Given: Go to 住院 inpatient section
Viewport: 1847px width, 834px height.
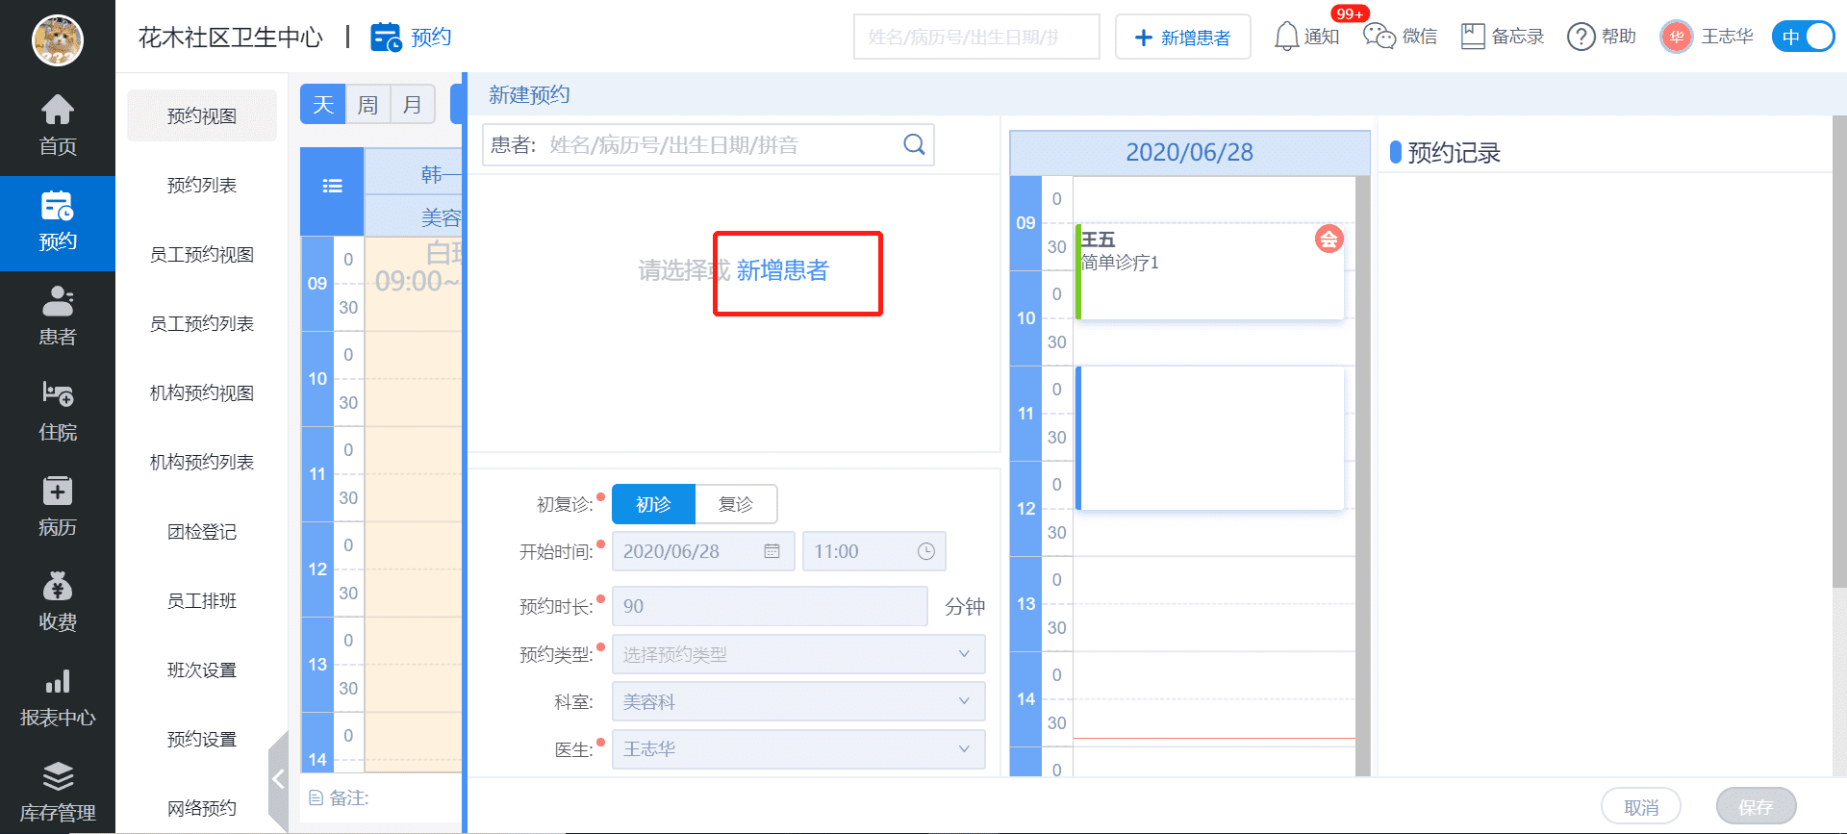Looking at the screenshot, I should coord(57,411).
